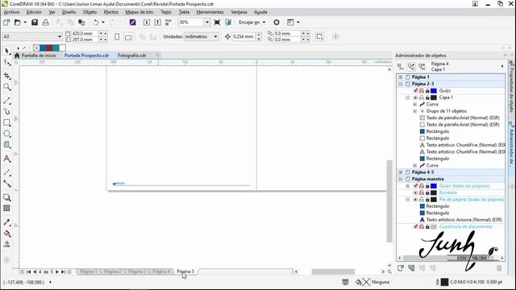This screenshot has width=516, height=290.
Task: Go to the first page arrow
Action: coord(29,272)
